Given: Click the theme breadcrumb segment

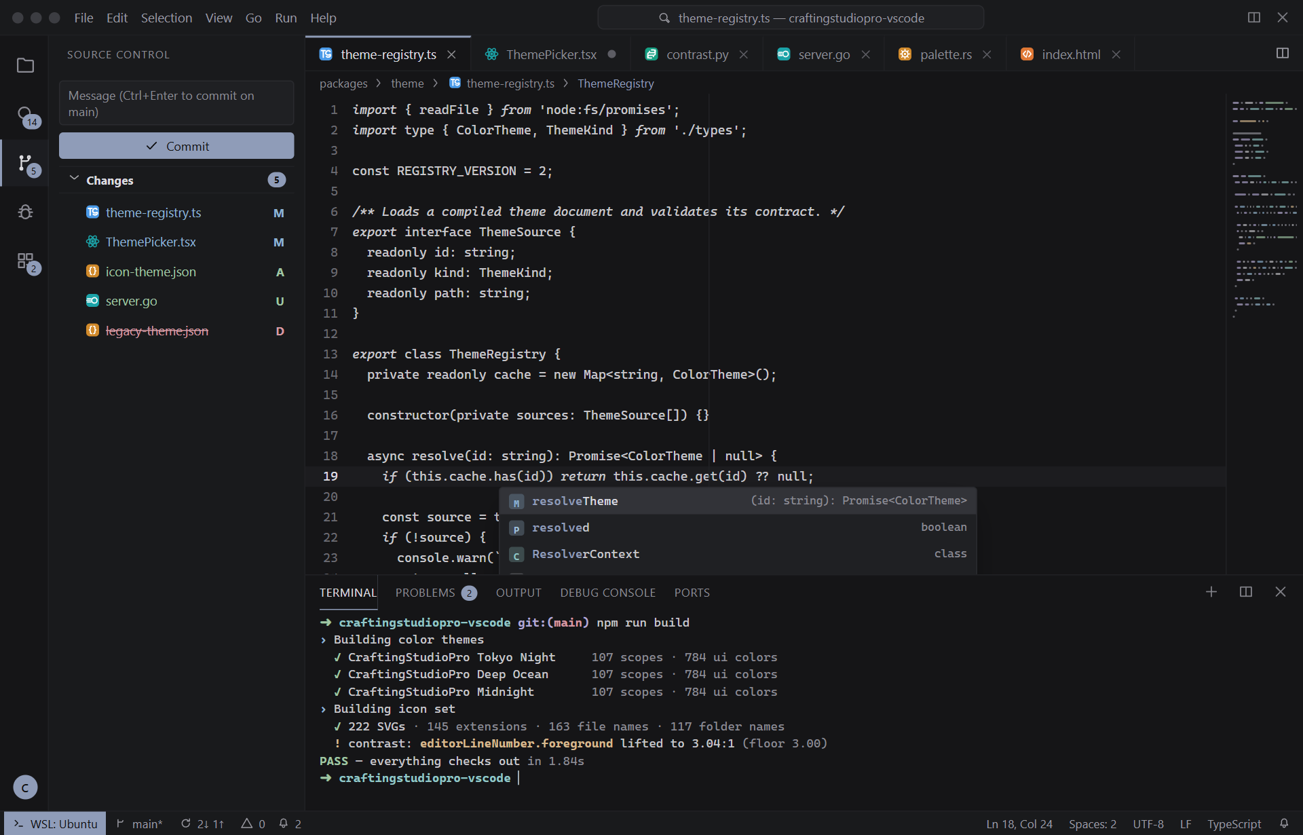Looking at the screenshot, I should [407, 83].
